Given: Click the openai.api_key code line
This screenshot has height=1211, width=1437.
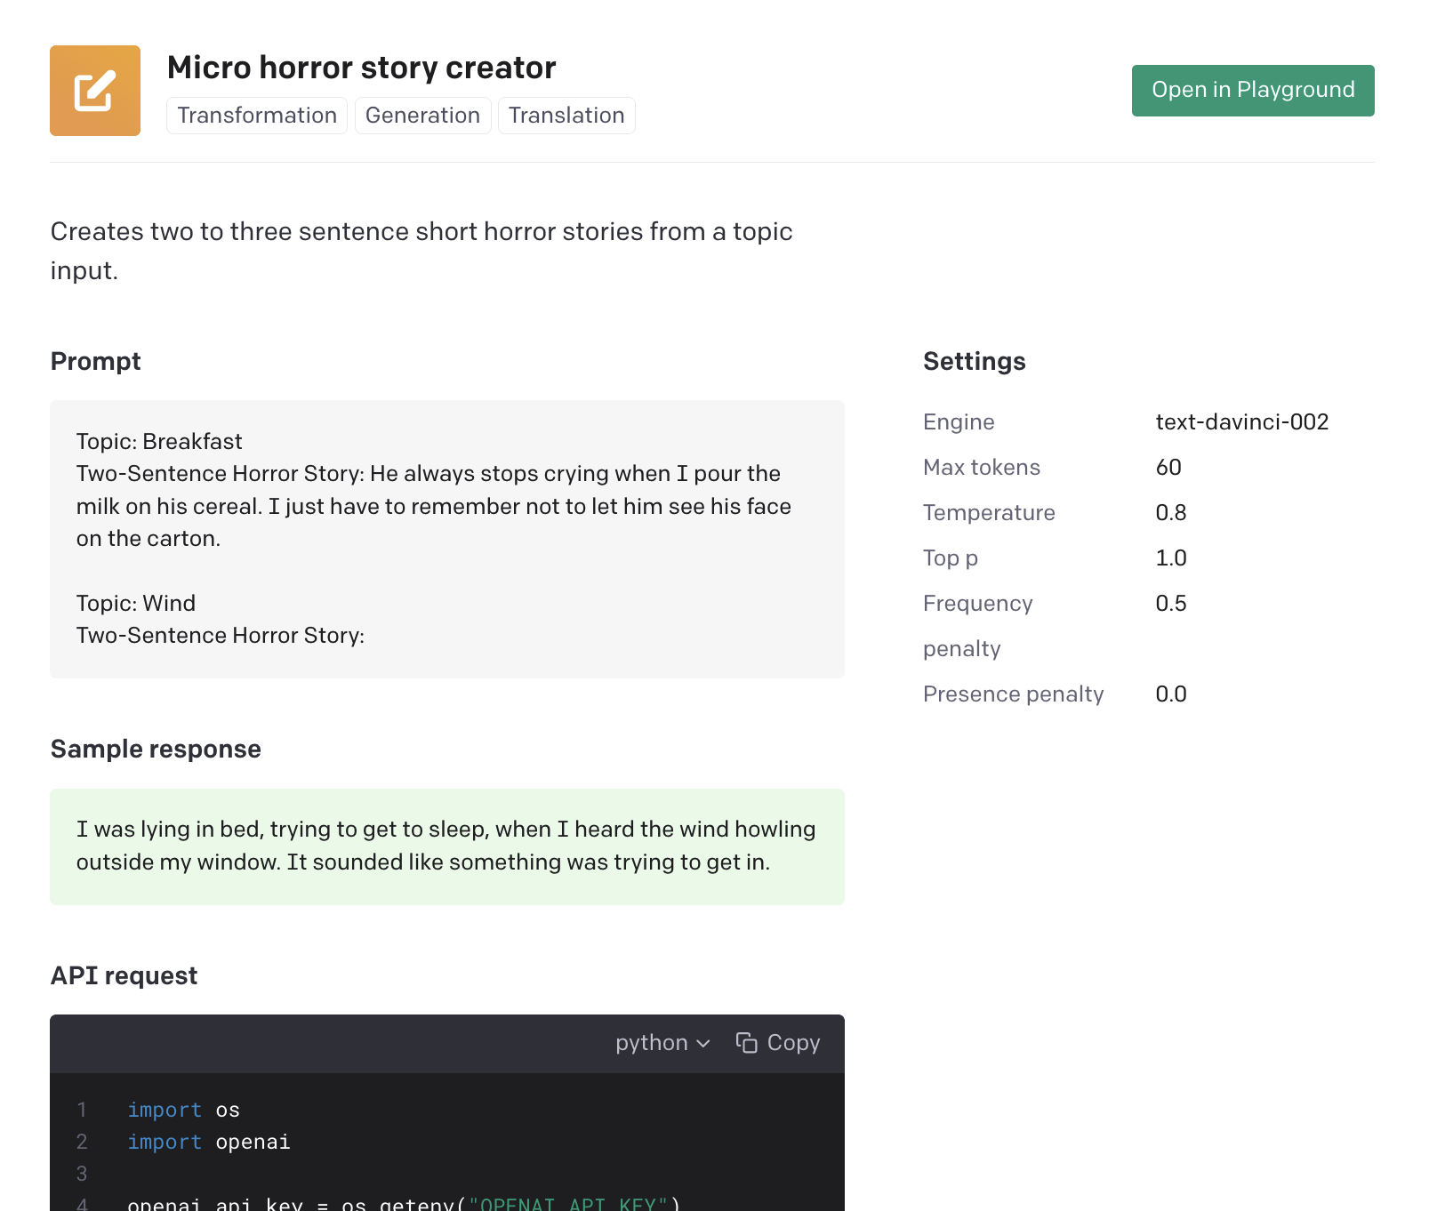Looking at the screenshot, I should tap(404, 1204).
